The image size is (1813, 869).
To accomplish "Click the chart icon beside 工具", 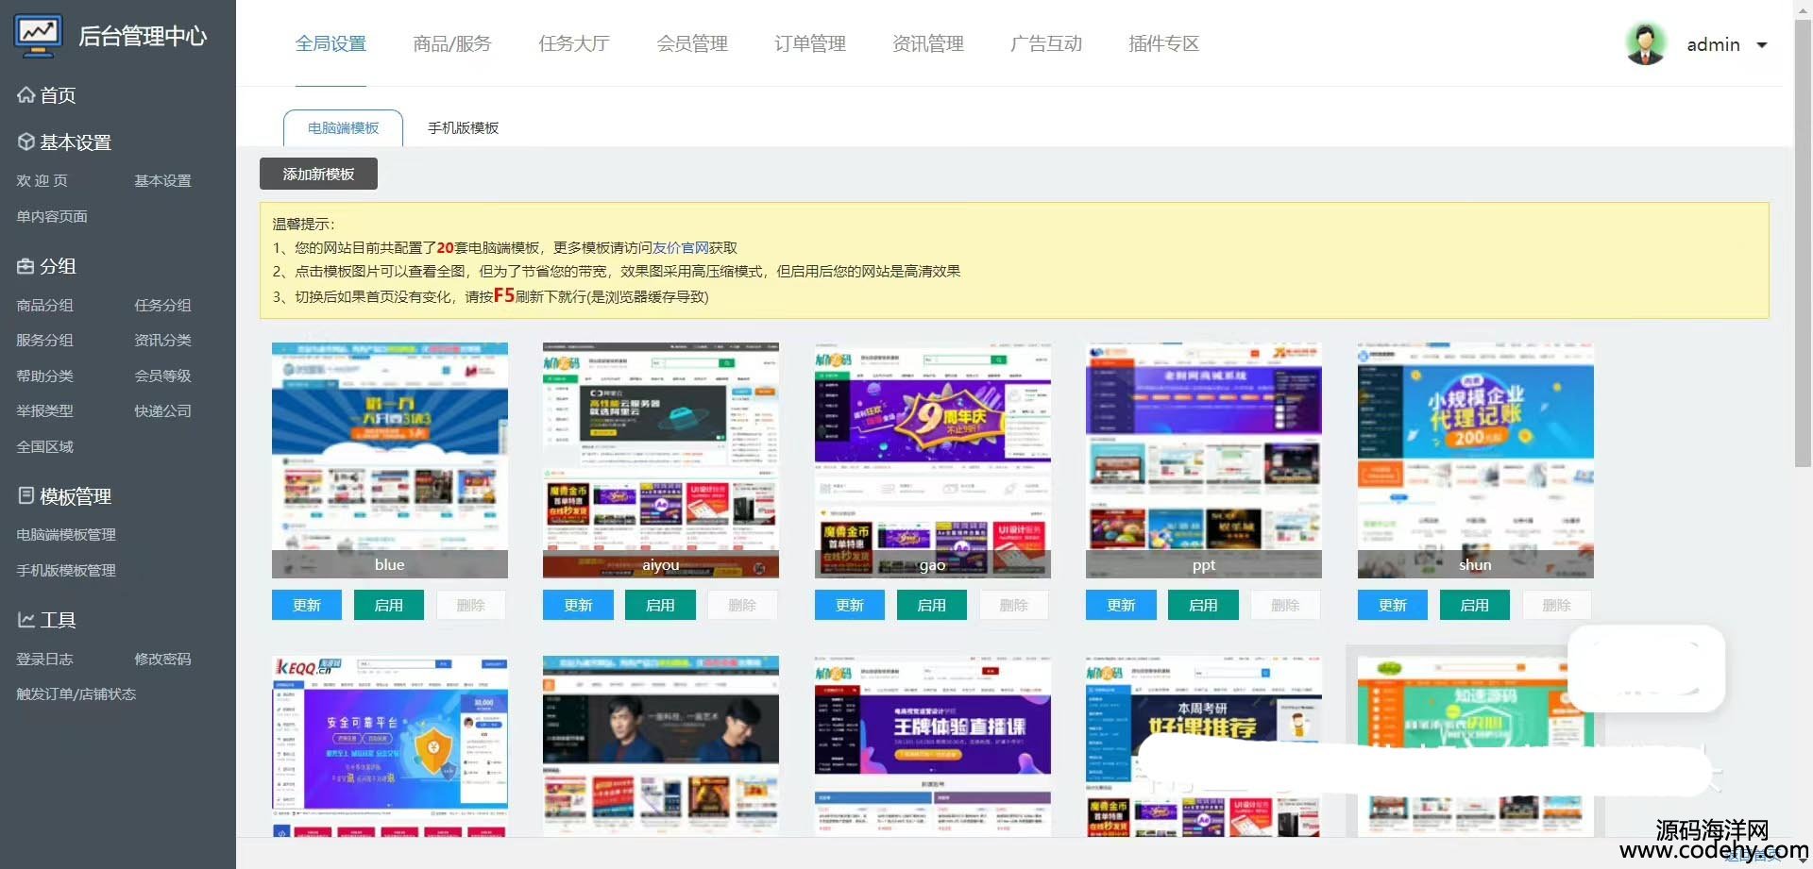I will [25, 619].
